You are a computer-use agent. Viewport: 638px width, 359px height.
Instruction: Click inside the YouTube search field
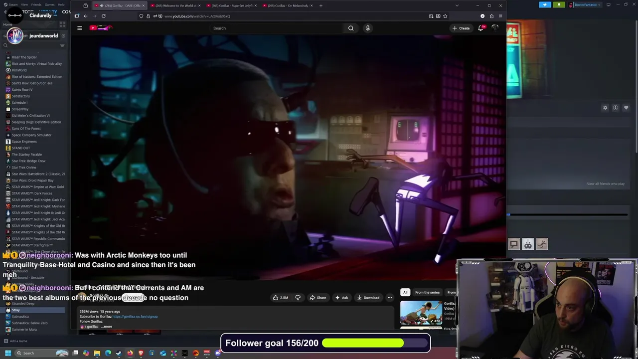(x=277, y=28)
